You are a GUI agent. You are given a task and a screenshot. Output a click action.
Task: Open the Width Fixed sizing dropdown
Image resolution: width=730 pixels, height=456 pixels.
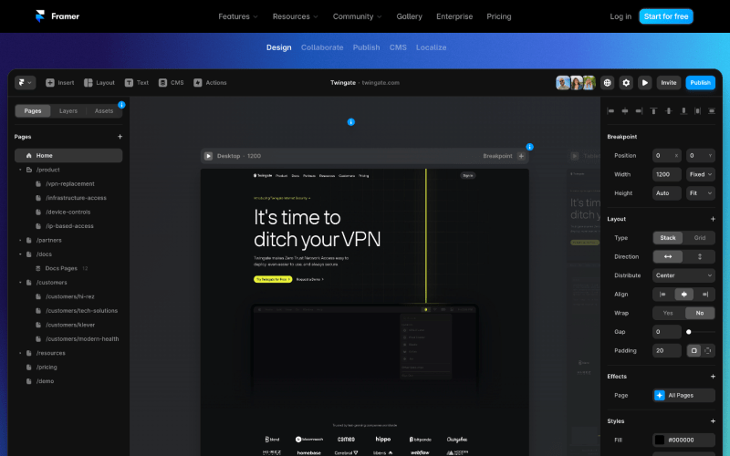click(701, 174)
